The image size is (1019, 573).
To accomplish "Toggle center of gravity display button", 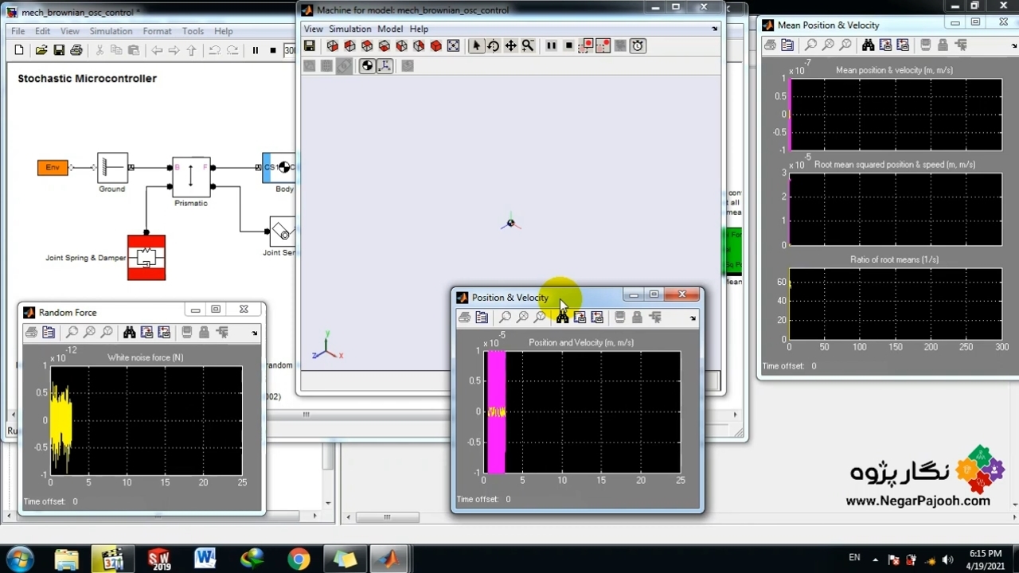I will pyautogui.click(x=367, y=66).
